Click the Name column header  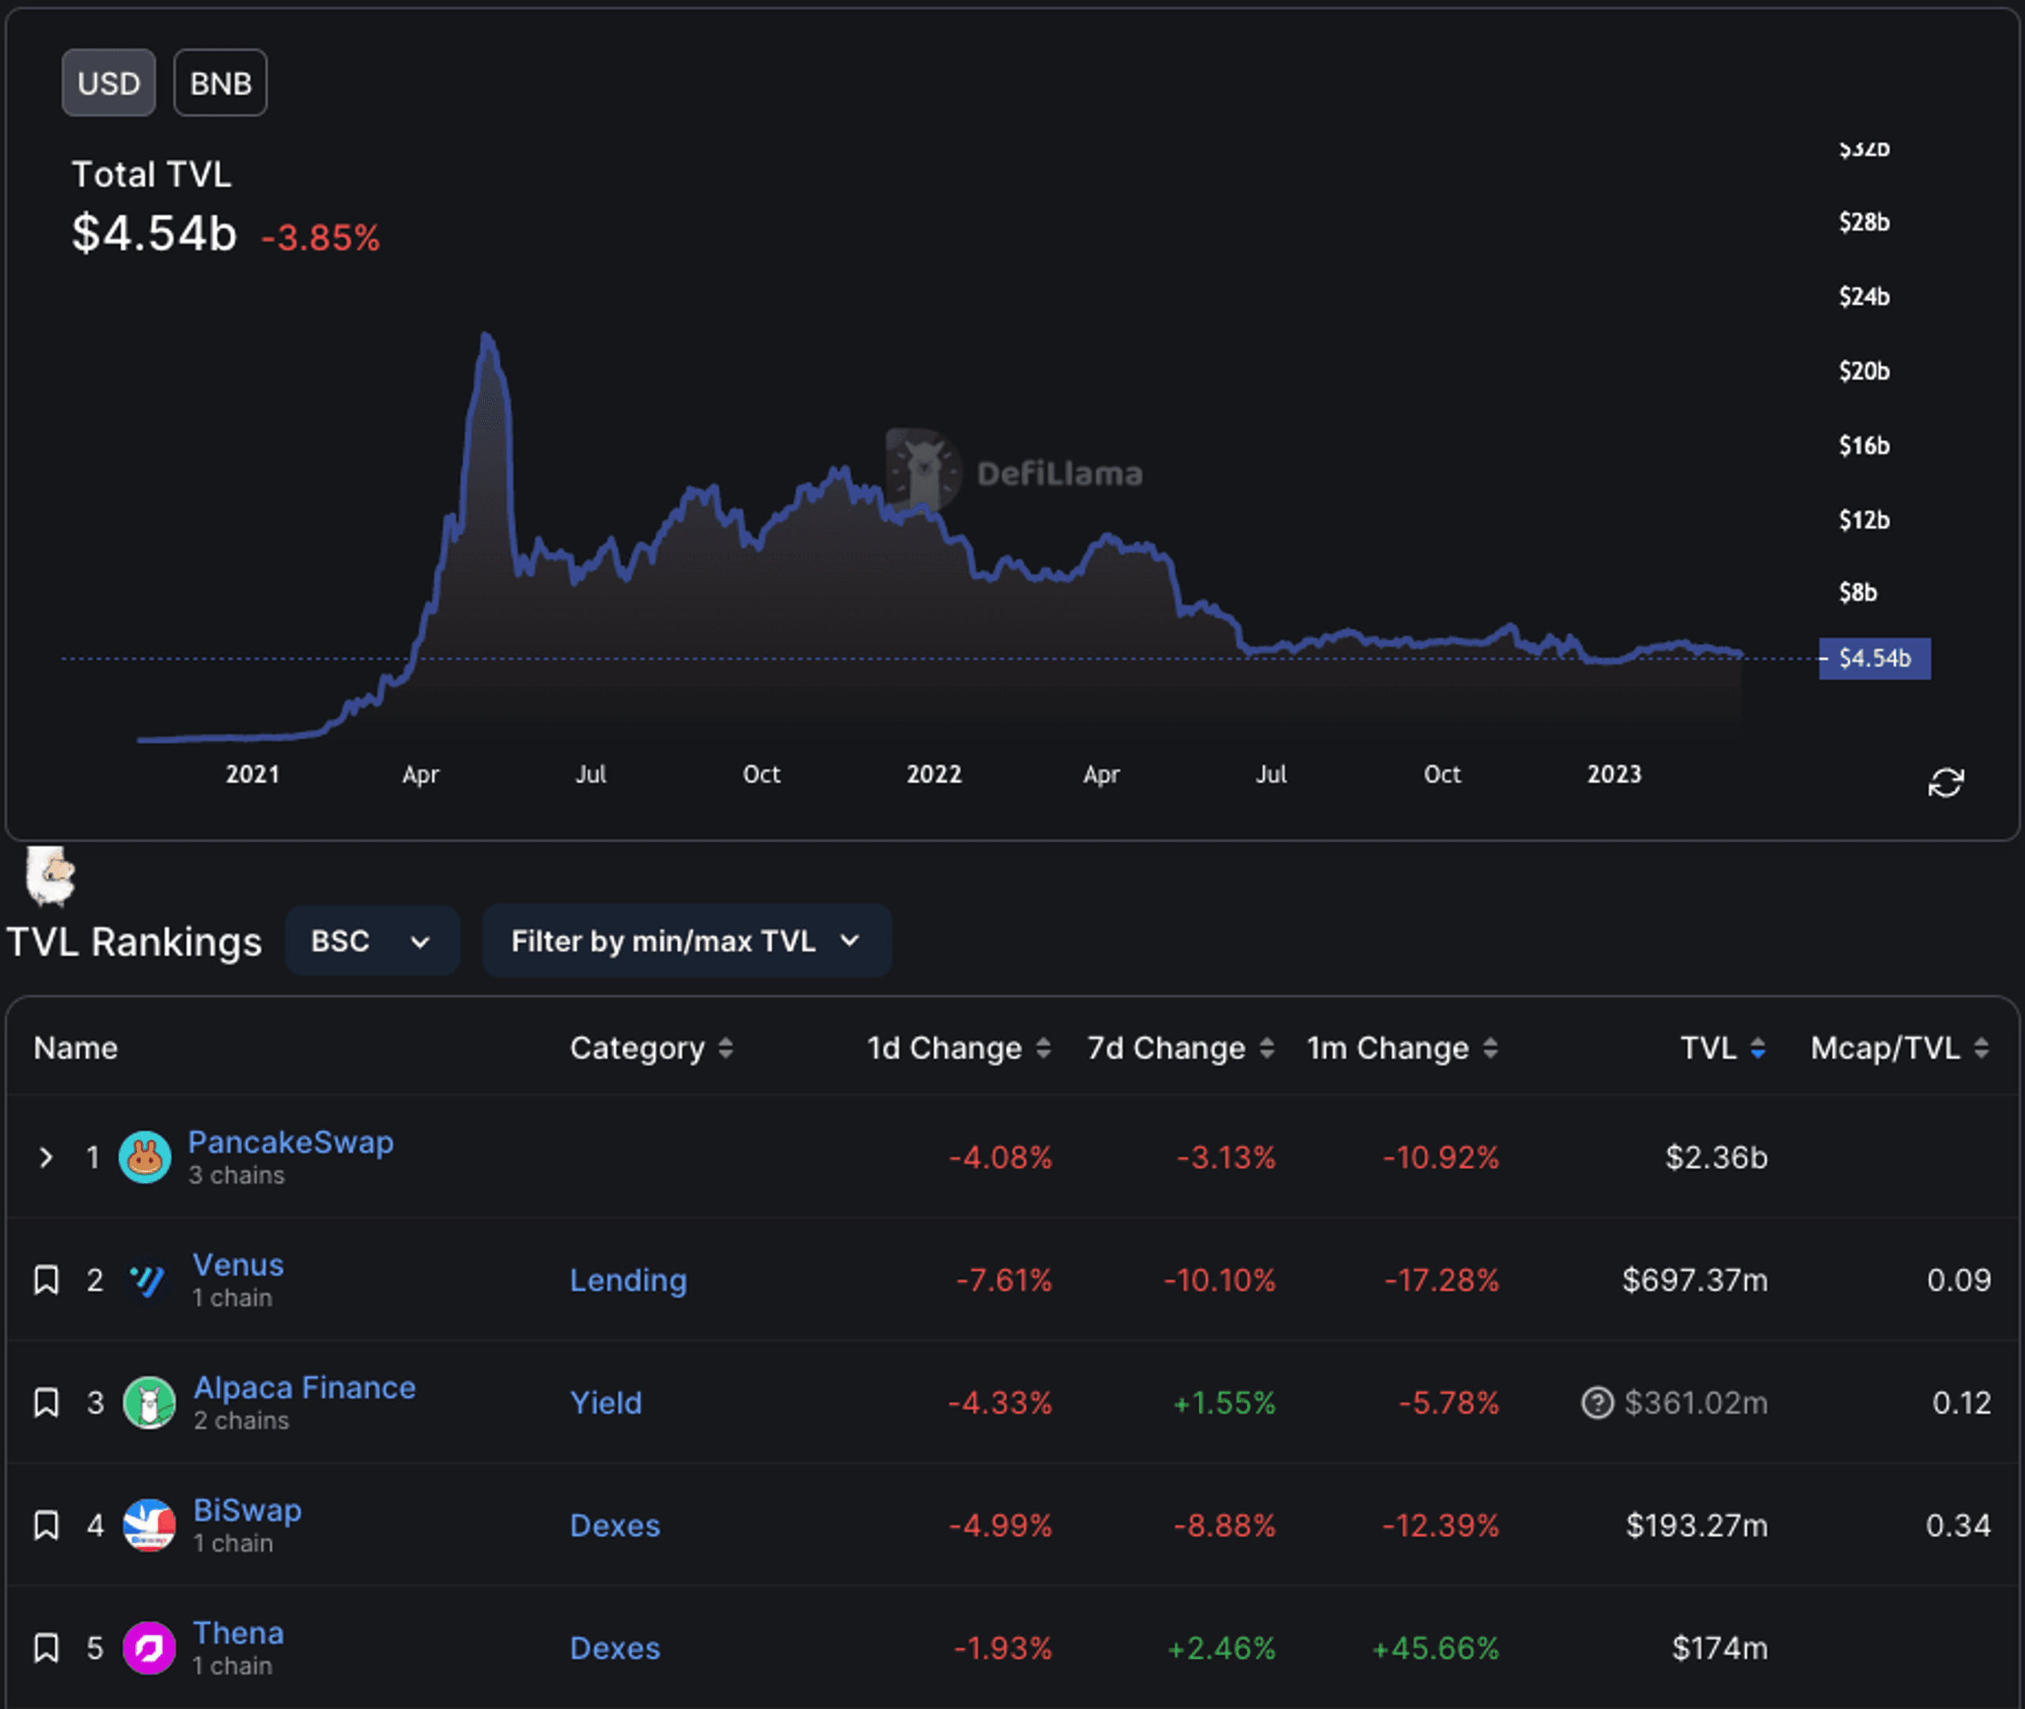coord(76,1049)
